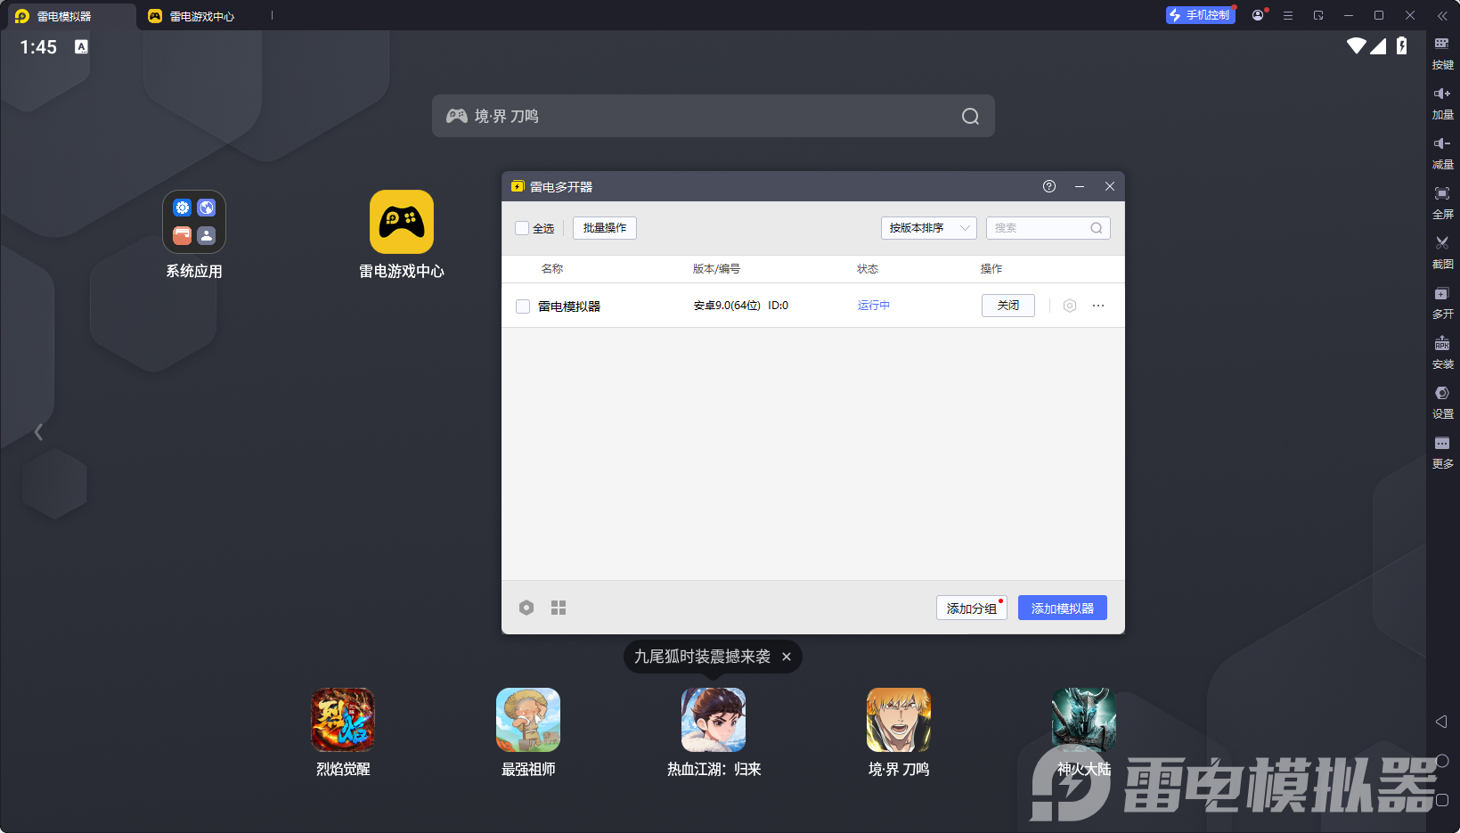
Task: Enter fullscreen via 全屏 icon
Action: tap(1441, 194)
